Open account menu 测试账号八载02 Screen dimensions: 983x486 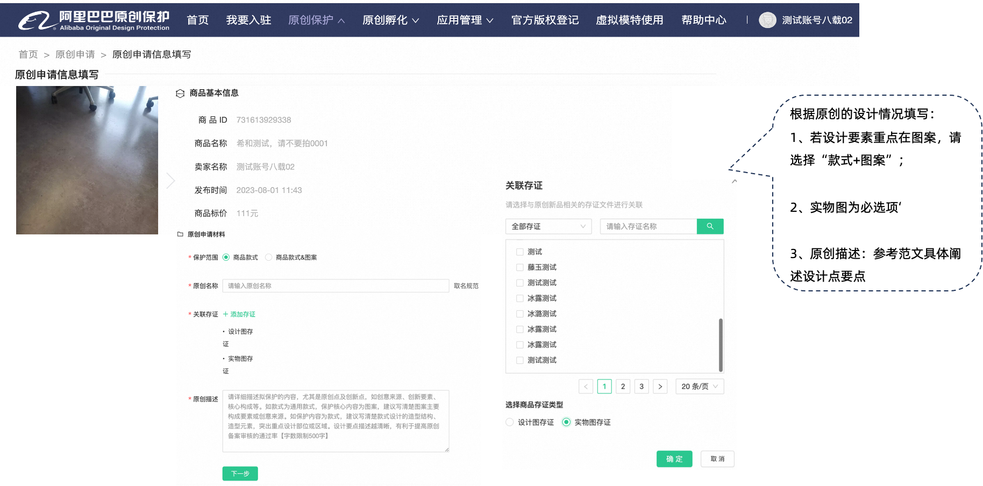tap(817, 20)
